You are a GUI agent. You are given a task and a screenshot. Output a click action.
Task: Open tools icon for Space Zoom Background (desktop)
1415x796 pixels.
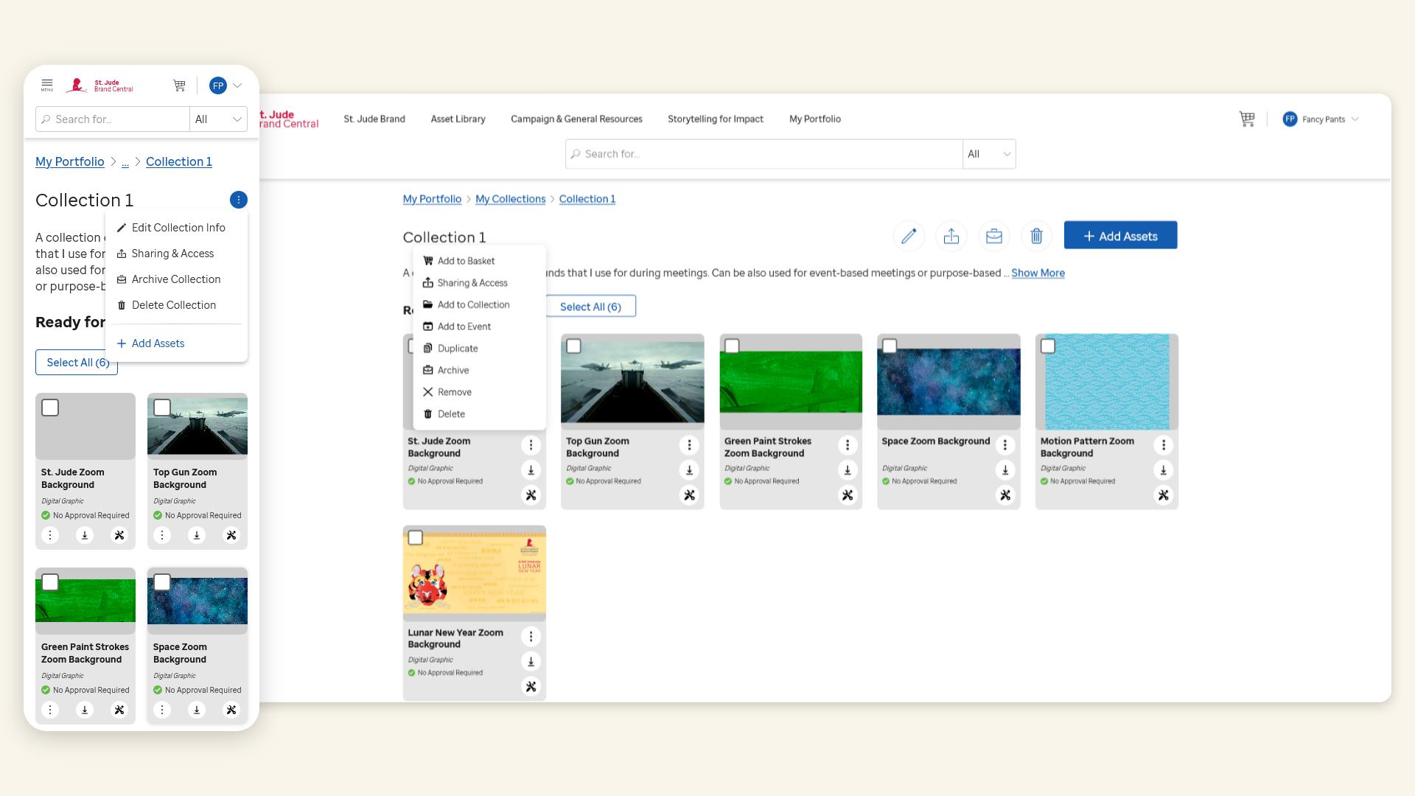[1005, 495]
